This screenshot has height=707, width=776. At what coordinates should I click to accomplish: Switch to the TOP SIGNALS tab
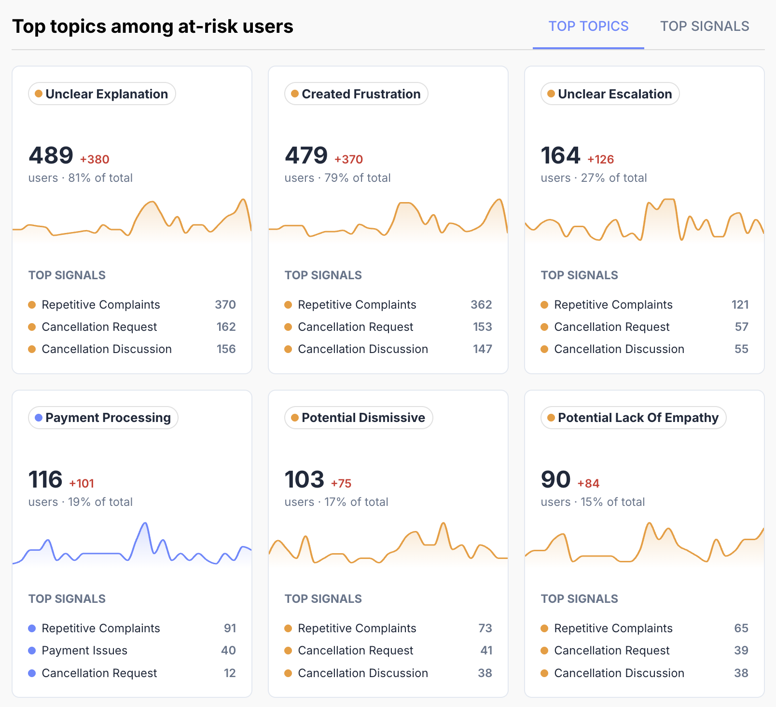coord(704,26)
